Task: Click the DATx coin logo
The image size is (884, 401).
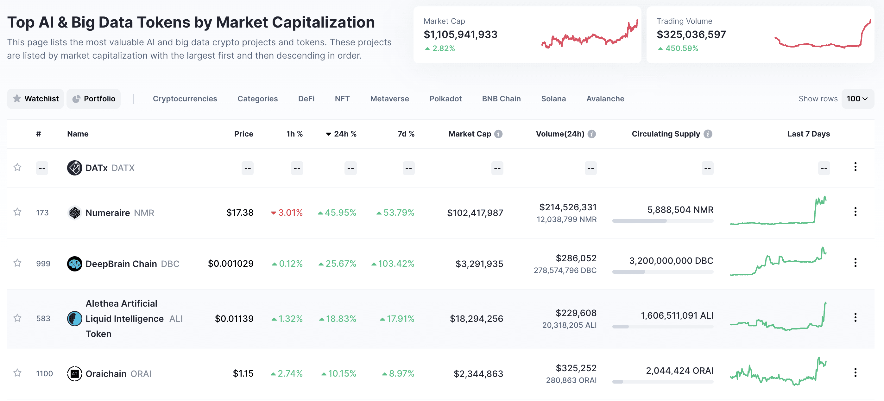Action: (74, 168)
